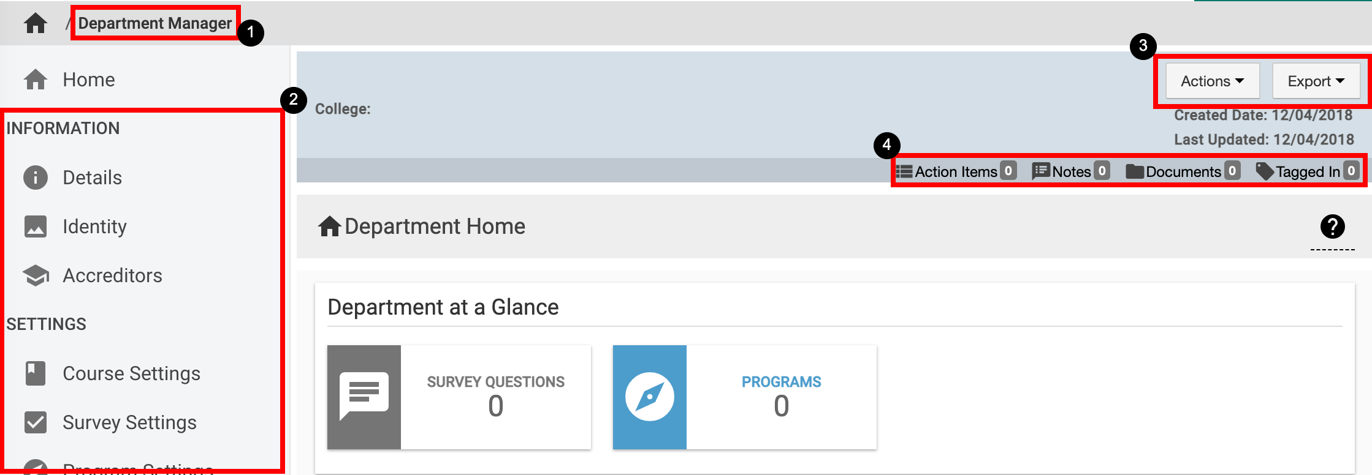
Task: Click the Documents folder icon
Action: pos(1135,171)
